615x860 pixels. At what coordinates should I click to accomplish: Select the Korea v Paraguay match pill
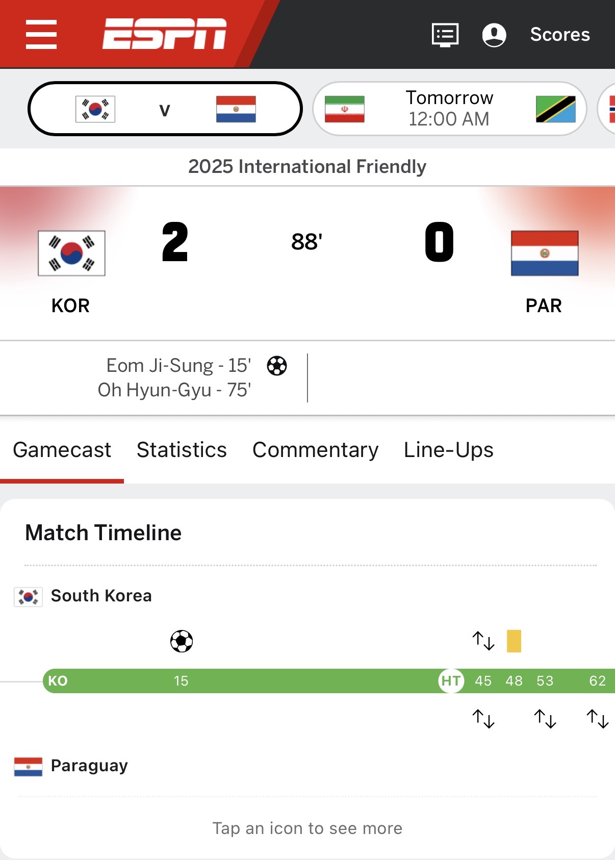click(x=165, y=109)
